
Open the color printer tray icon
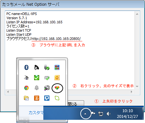[47, 88]
